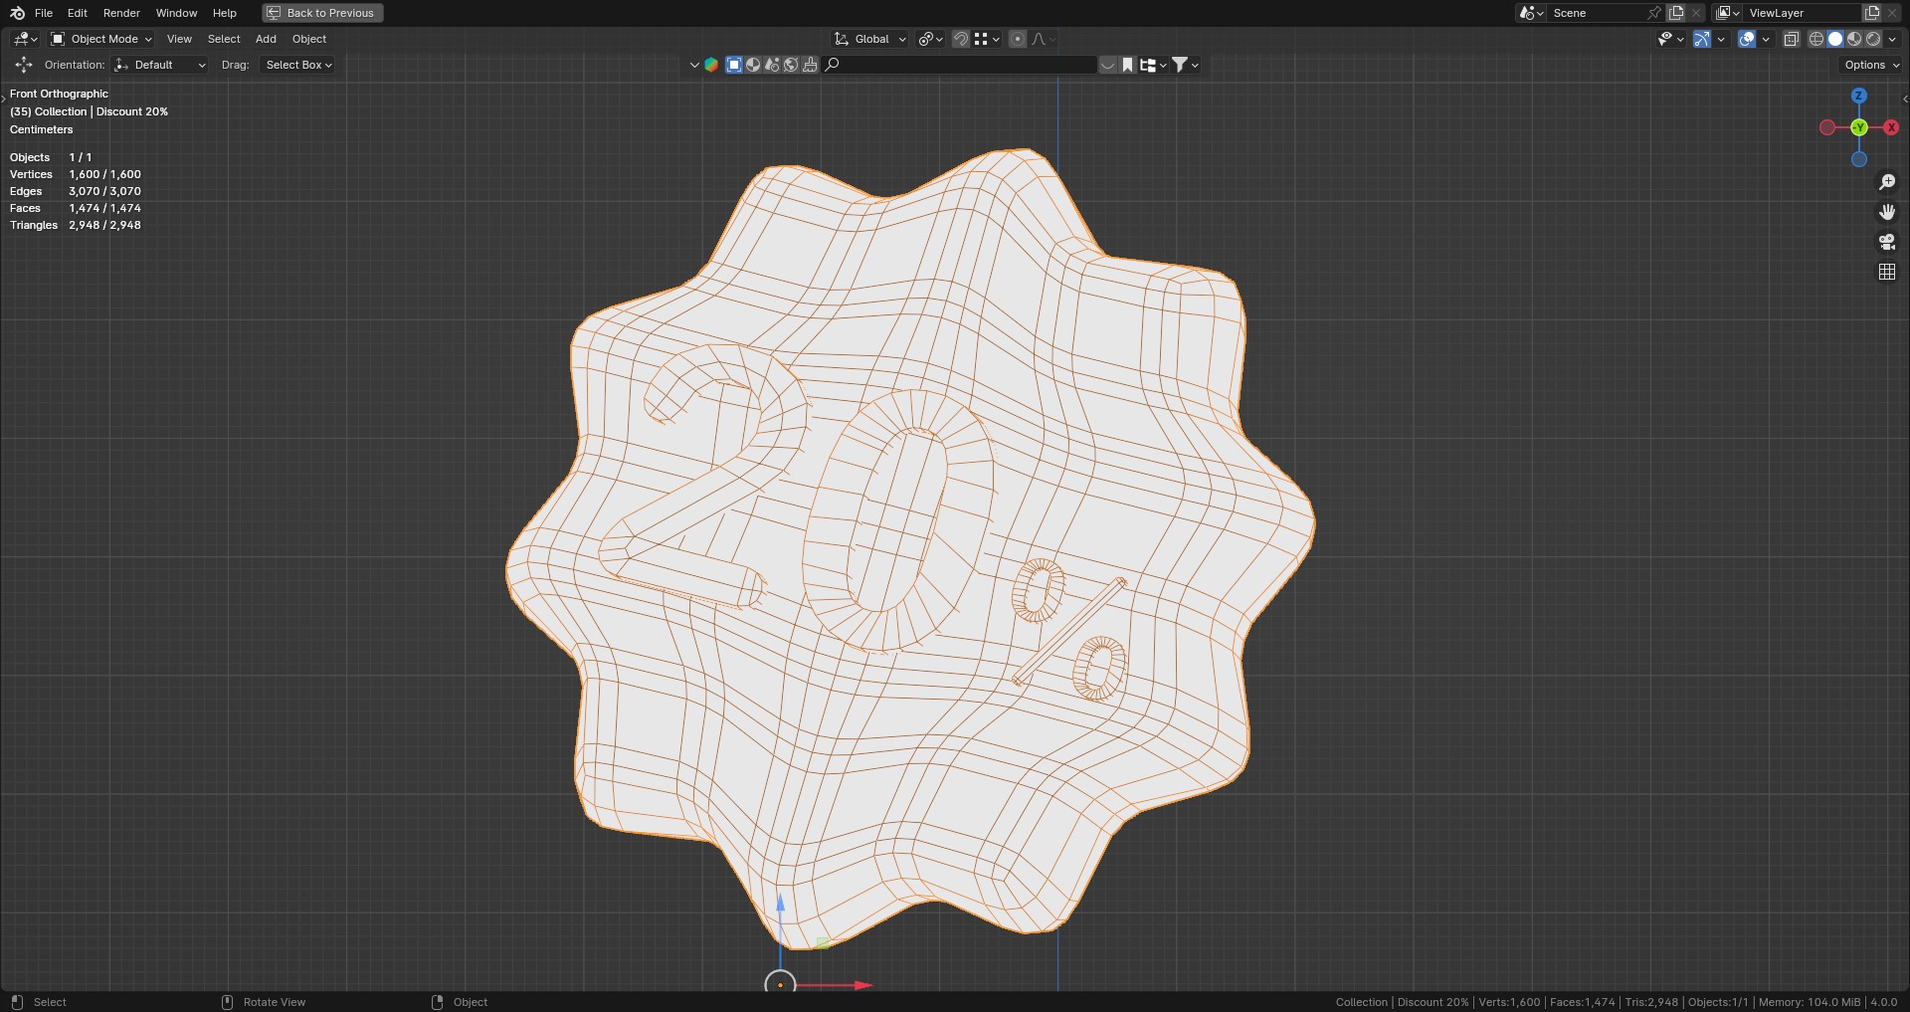Toggle proportional editing
Viewport: 1910px width, 1012px height.
[1017, 39]
